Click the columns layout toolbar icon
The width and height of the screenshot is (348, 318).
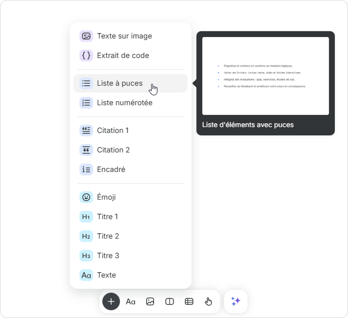coord(170,301)
